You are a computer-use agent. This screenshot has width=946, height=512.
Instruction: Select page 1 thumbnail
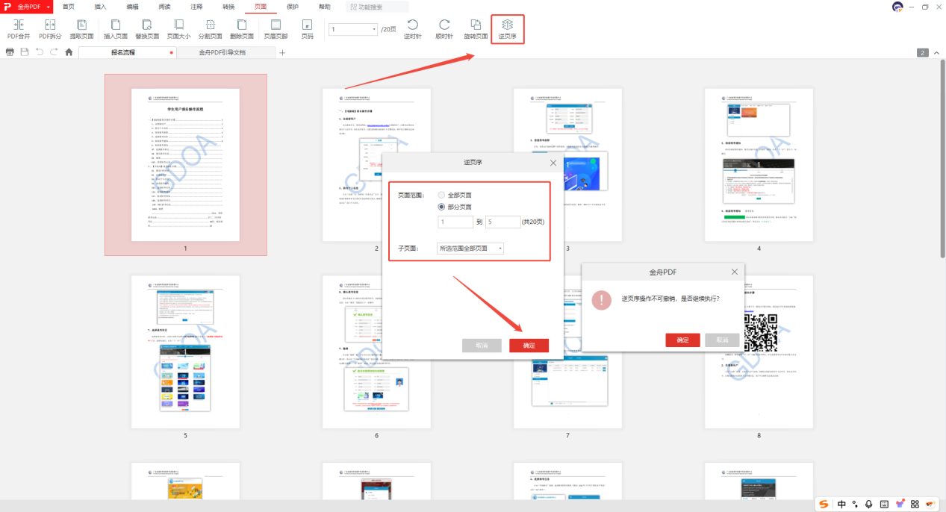[x=185, y=165]
